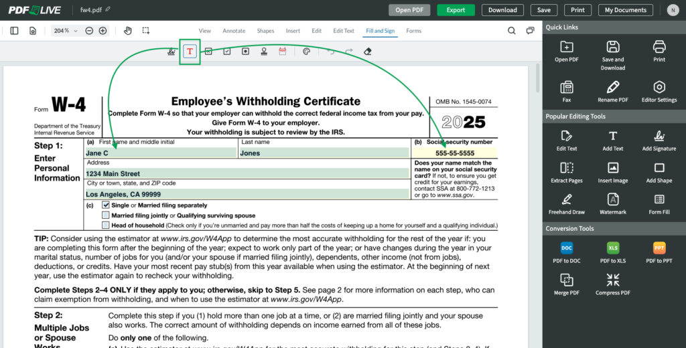Switch to the View tab

(205, 31)
